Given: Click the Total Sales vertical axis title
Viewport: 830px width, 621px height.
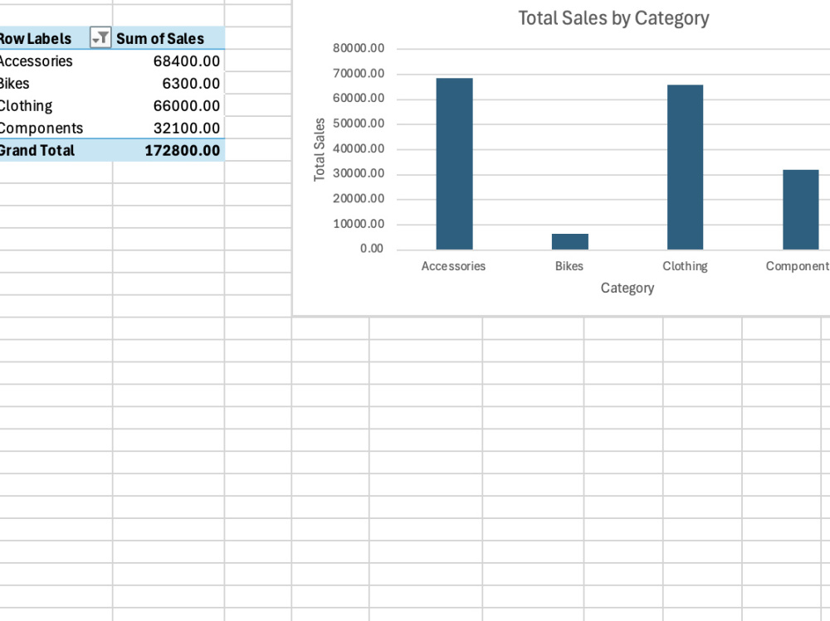Looking at the screenshot, I should click(320, 150).
